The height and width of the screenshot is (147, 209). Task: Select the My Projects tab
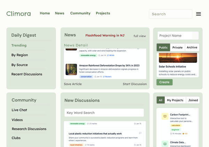click(175, 100)
